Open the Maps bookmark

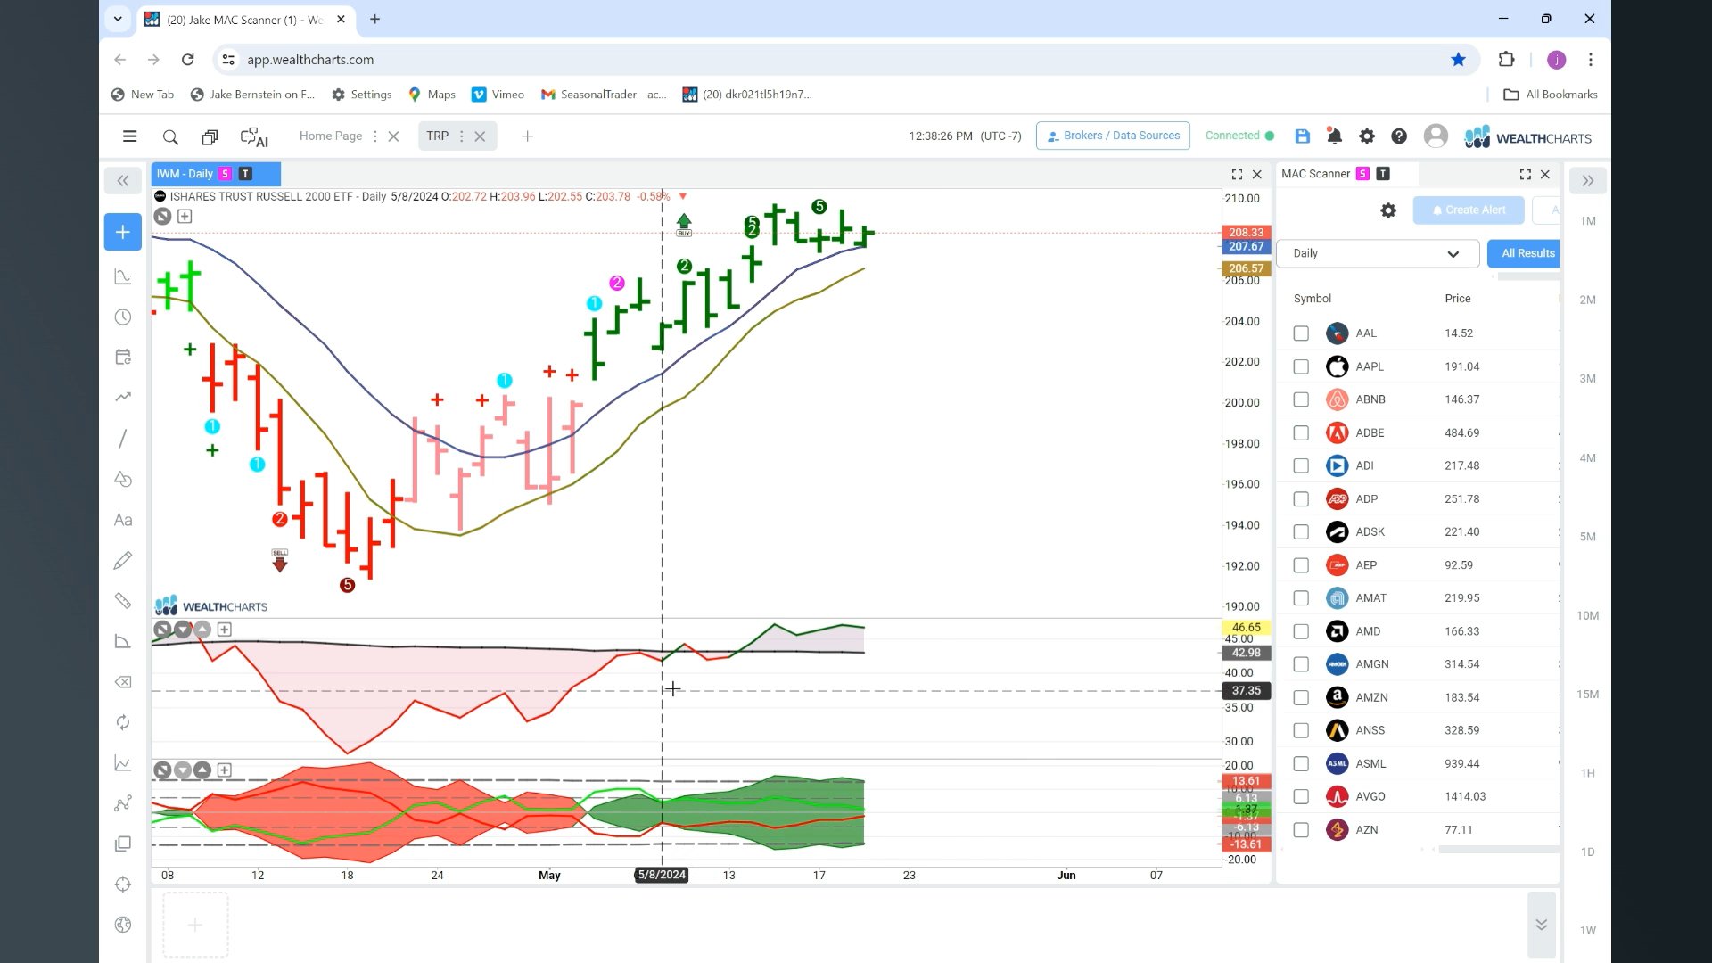tap(432, 95)
